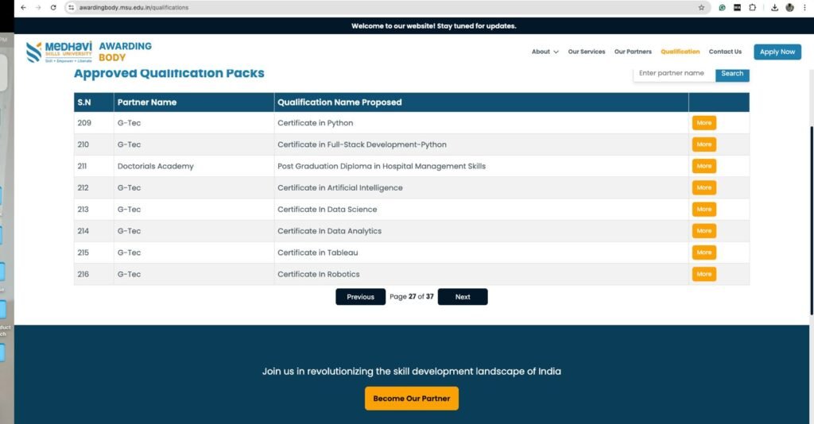814x424 pixels.
Task: Open Our Partners nav item
Action: tap(633, 52)
